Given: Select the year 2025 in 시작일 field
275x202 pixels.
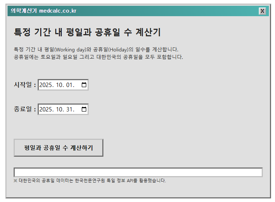Looking at the screenshot, I should click(45, 85).
